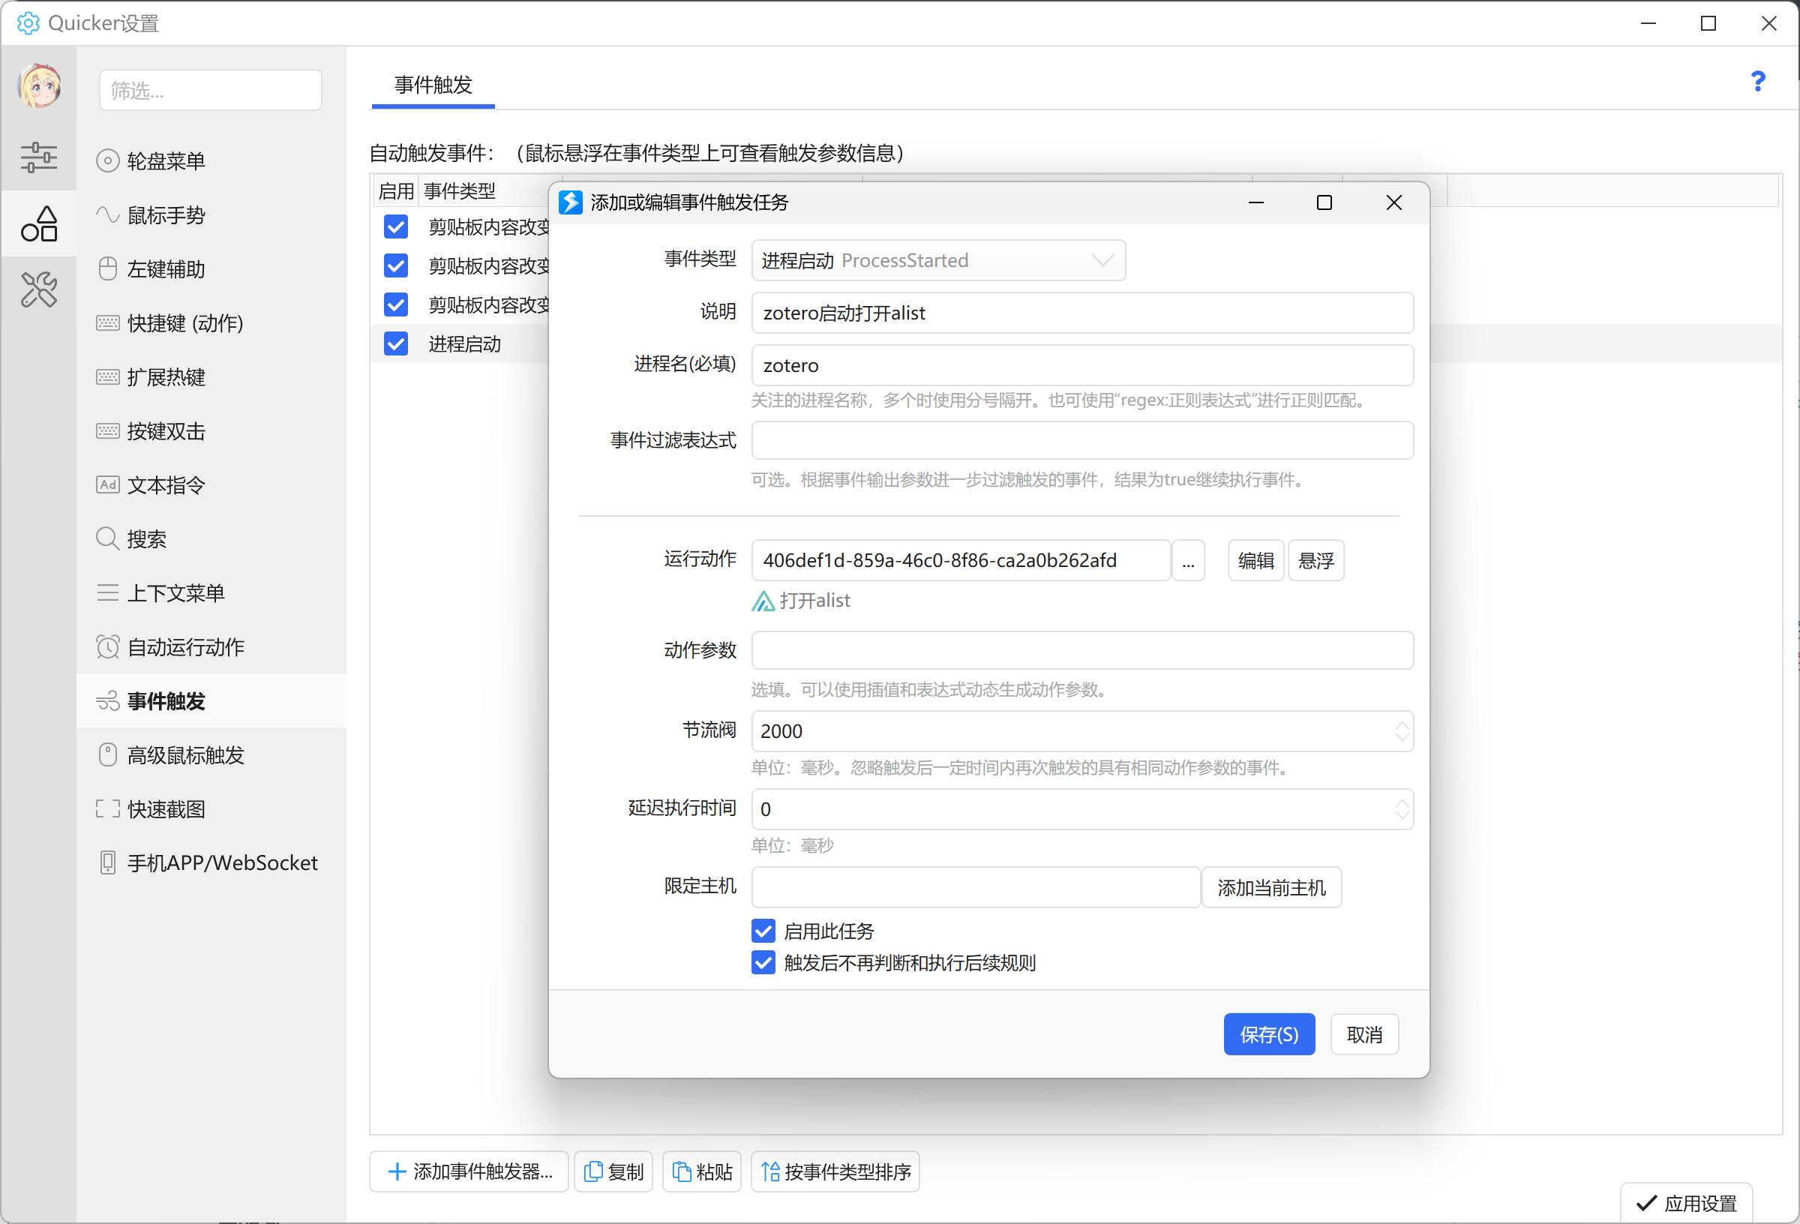Image resolution: width=1800 pixels, height=1224 pixels.
Task: Open 快捷键 (动作) settings page
Action: tap(211, 323)
